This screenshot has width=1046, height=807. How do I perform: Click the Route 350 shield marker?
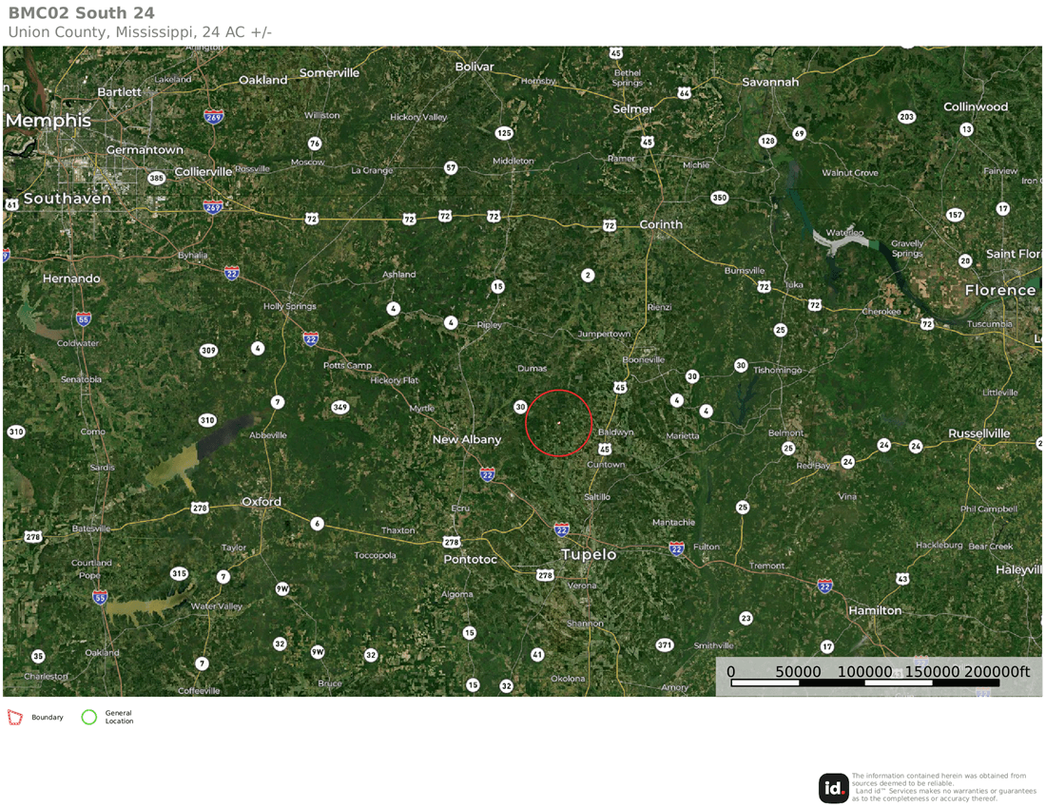tap(719, 198)
